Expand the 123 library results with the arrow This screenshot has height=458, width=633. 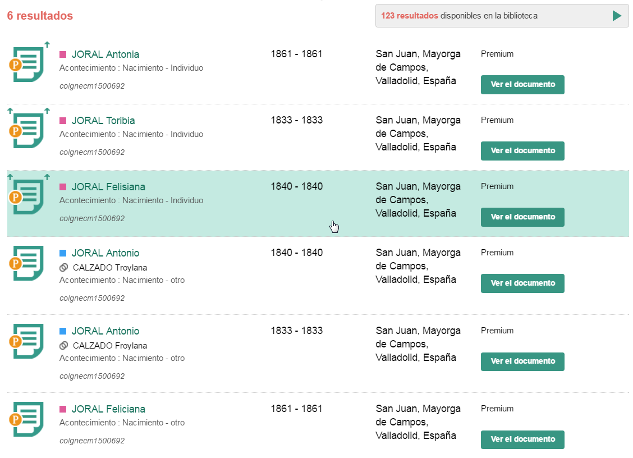617,16
